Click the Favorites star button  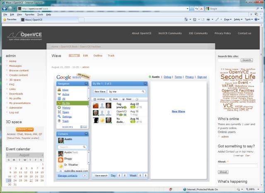coord(10,19)
